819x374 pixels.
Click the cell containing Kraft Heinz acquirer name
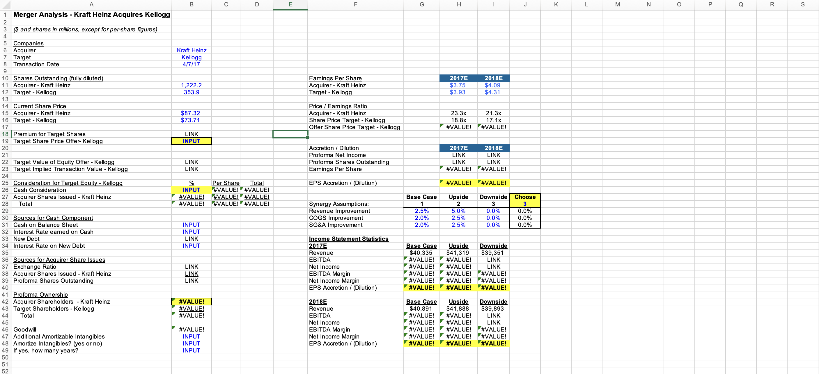pos(191,50)
